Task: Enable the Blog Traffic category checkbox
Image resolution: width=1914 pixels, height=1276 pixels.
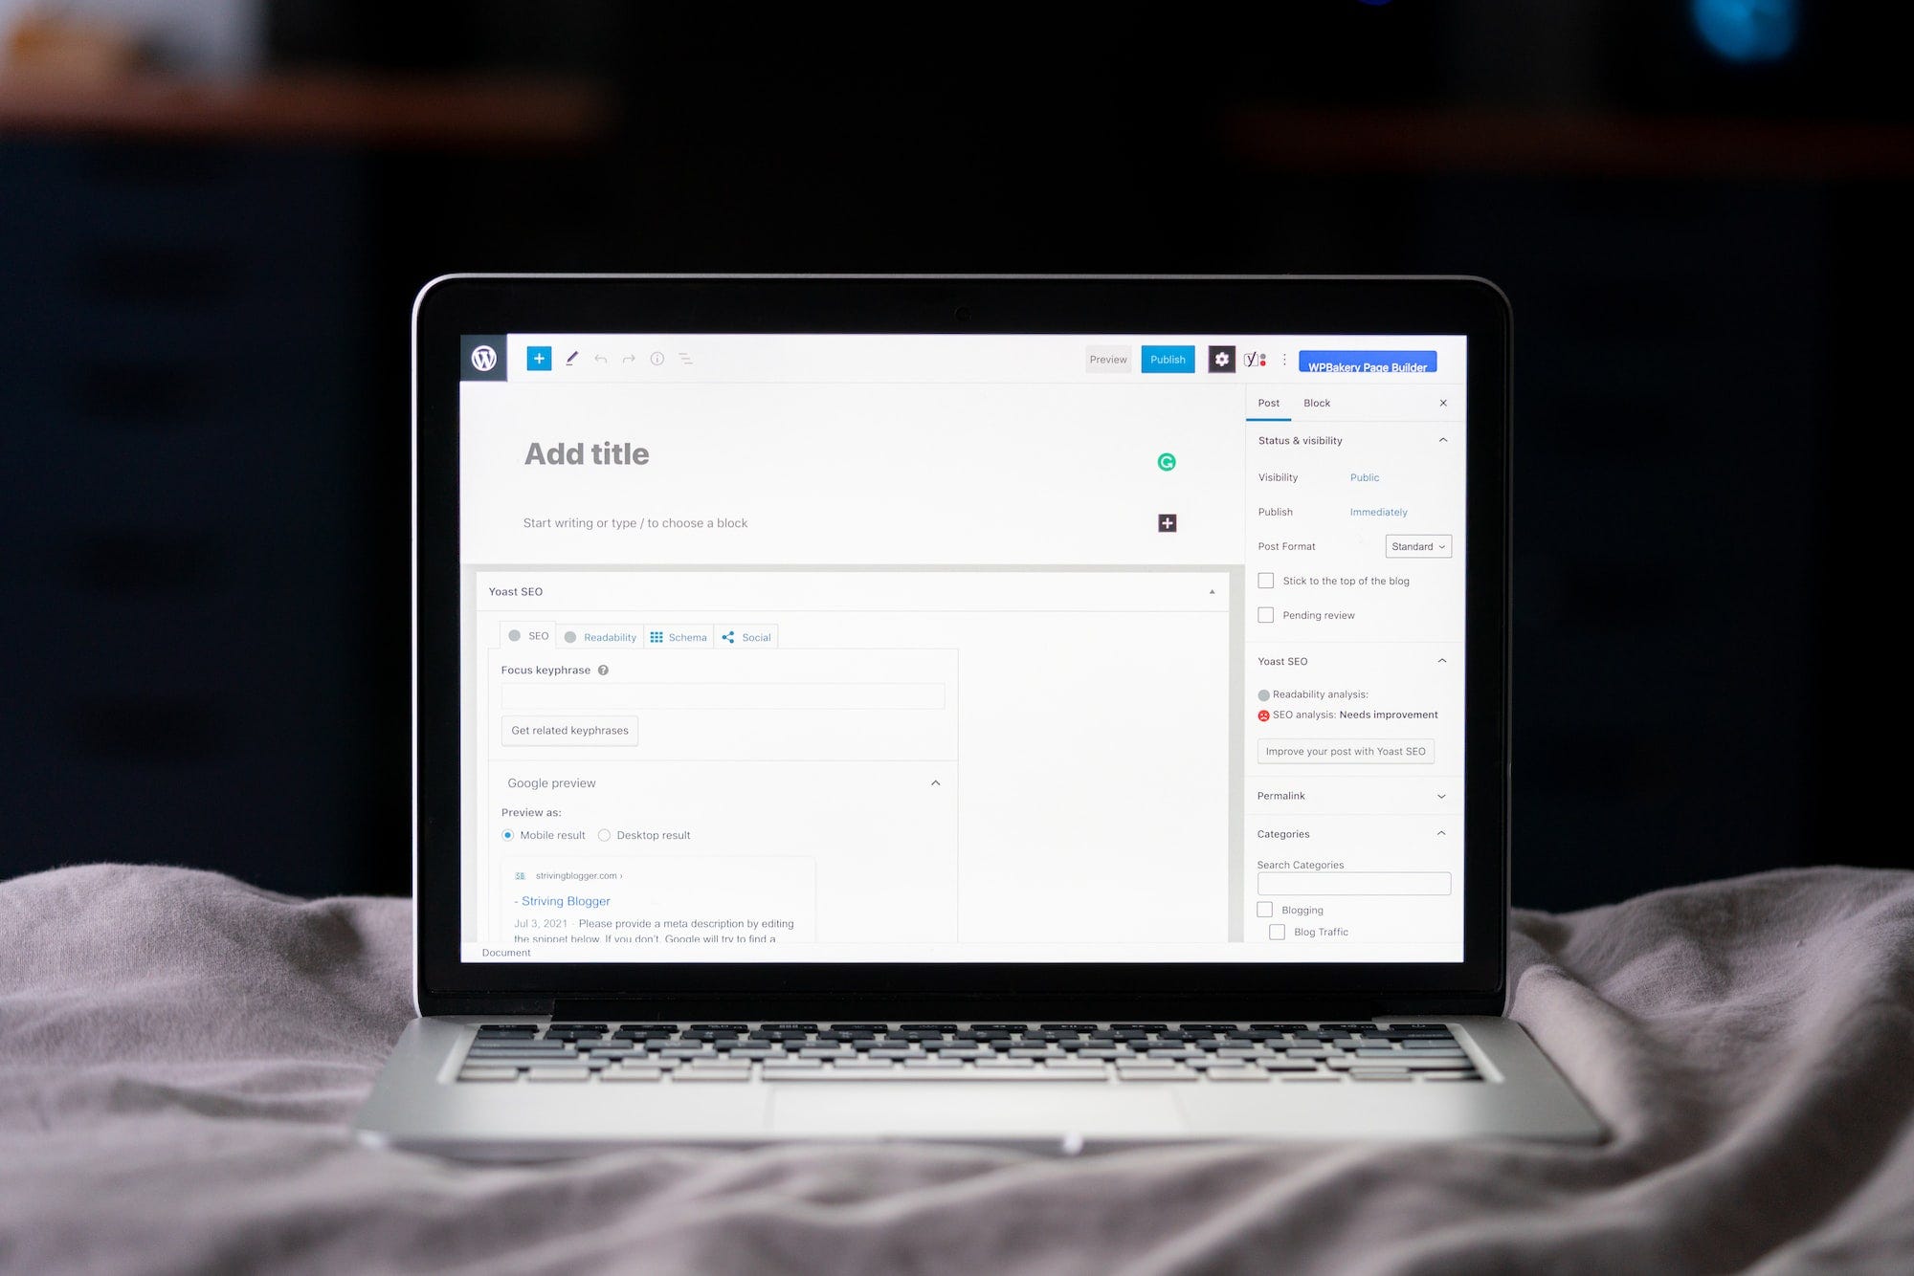Action: [1276, 932]
